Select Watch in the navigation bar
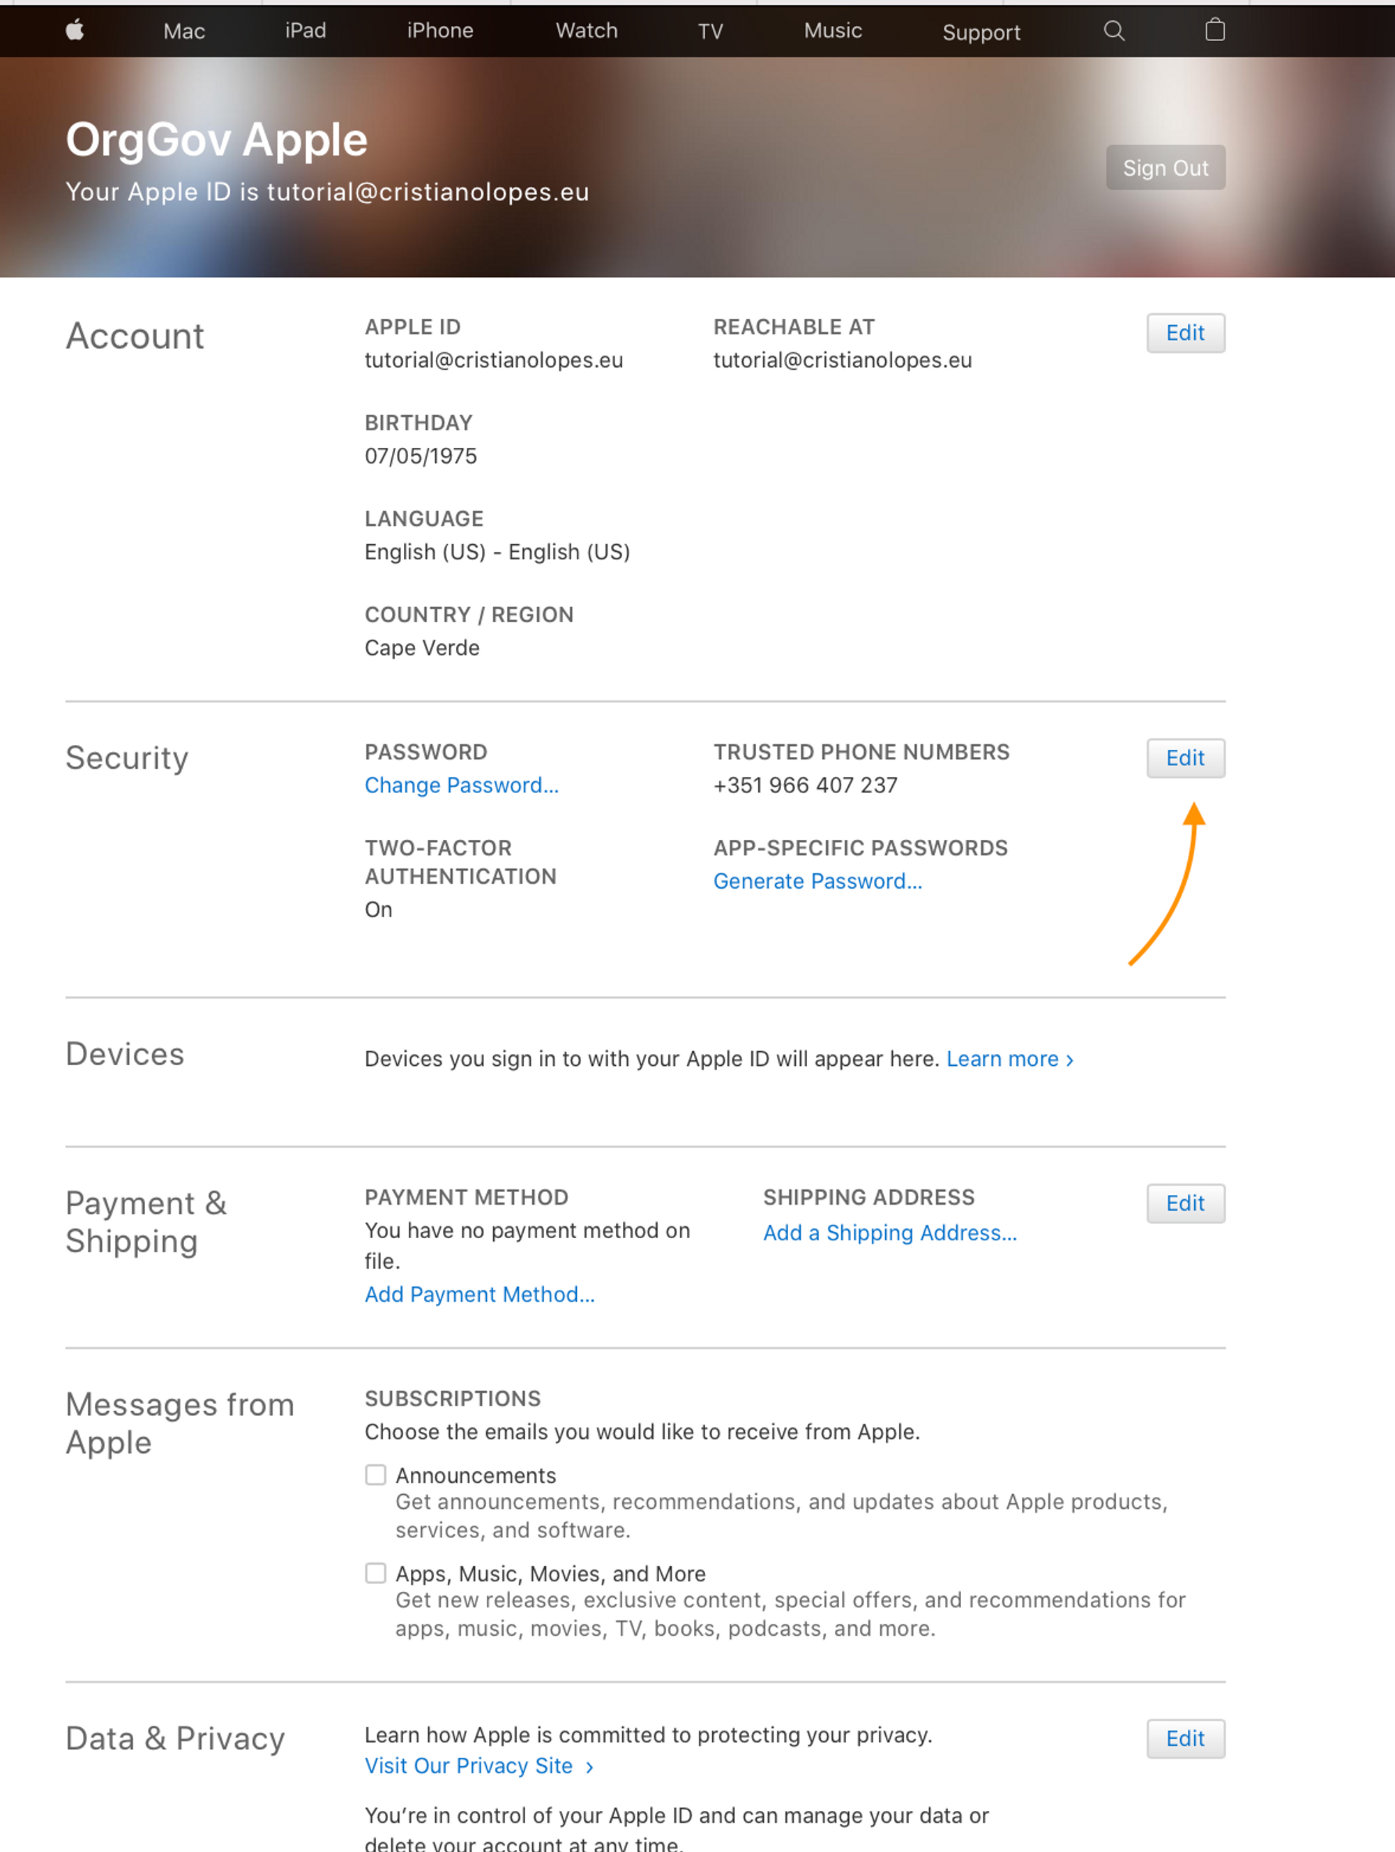Screen dimensions: 1395x1852 point(587,31)
